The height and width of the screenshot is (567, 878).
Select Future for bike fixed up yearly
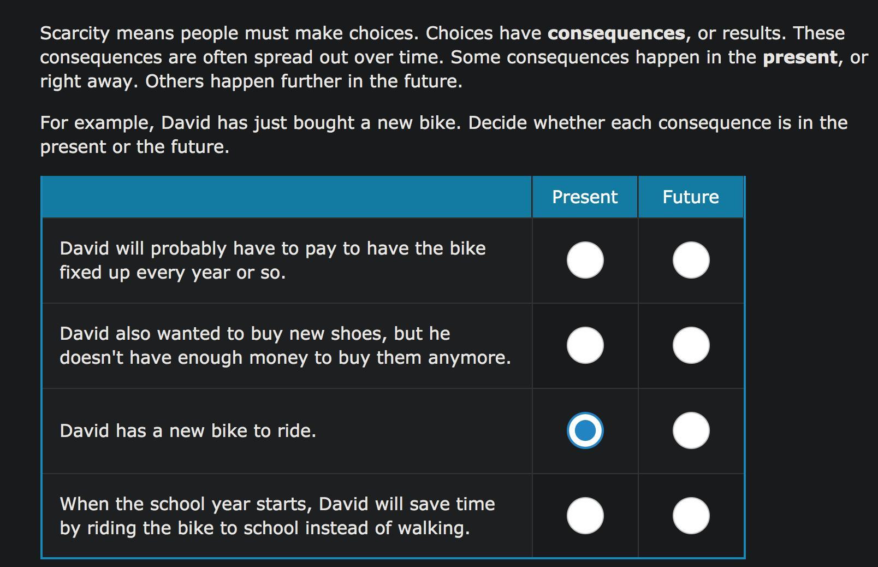(691, 260)
